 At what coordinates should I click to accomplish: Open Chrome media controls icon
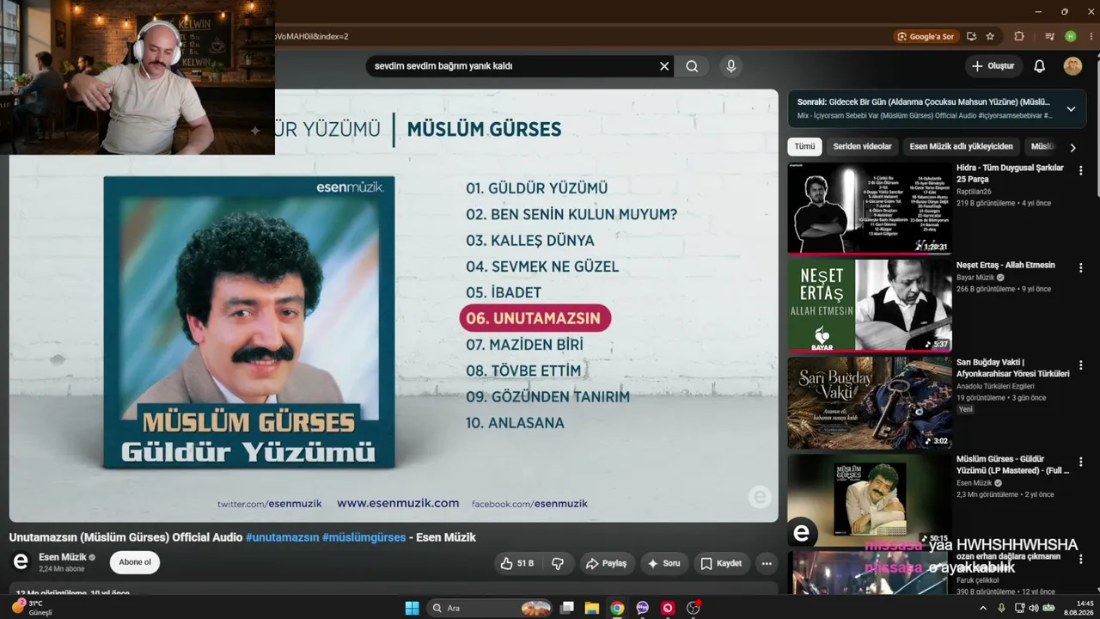1049,36
